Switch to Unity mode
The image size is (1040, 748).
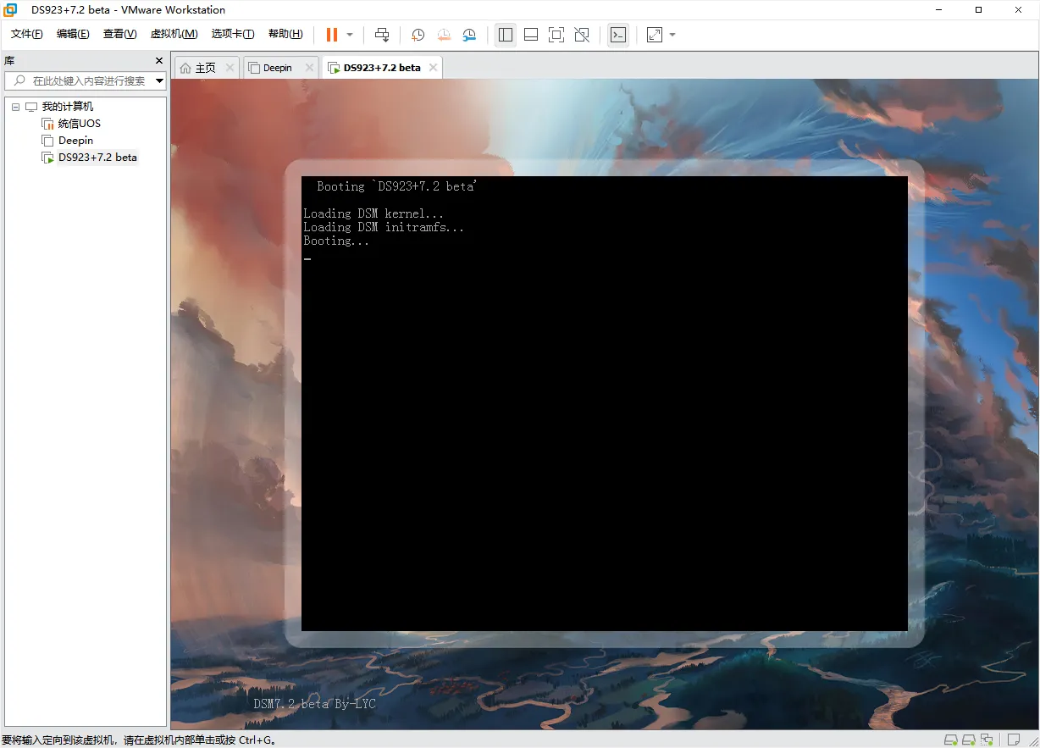pyautogui.click(x=582, y=35)
